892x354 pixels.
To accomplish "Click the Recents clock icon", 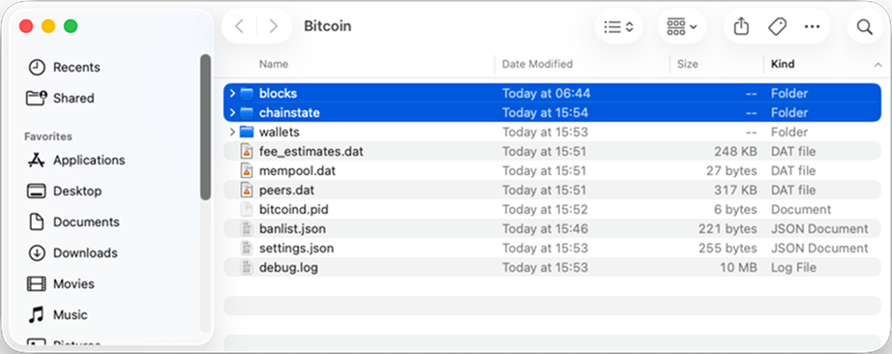I will coord(37,67).
